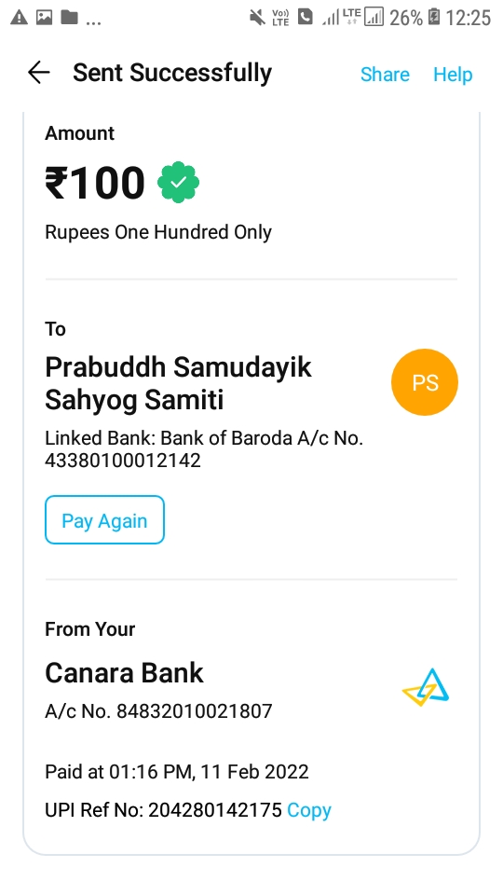Viewport: 503px width, 895px height.
Task: Open the Help link
Action: pos(453,75)
